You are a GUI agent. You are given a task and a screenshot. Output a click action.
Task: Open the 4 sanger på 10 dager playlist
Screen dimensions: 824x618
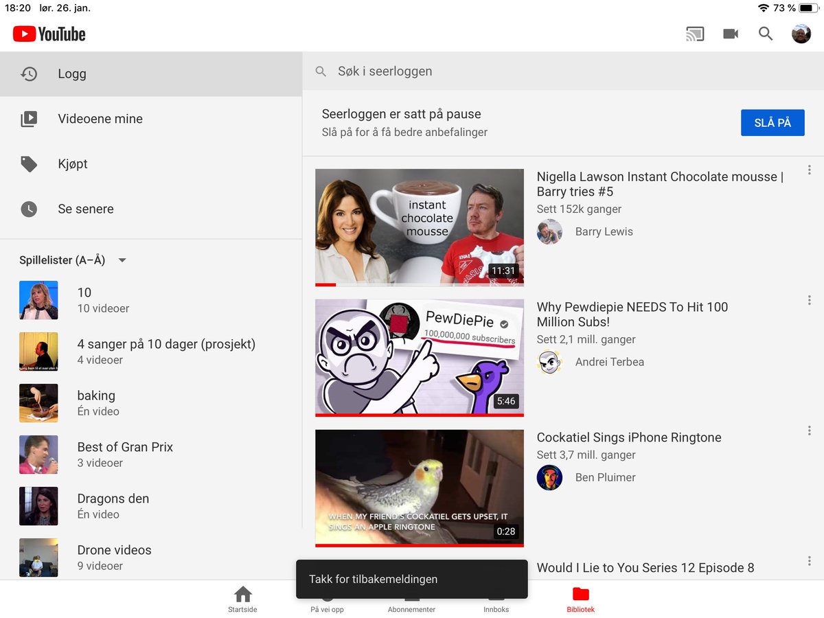(151, 352)
